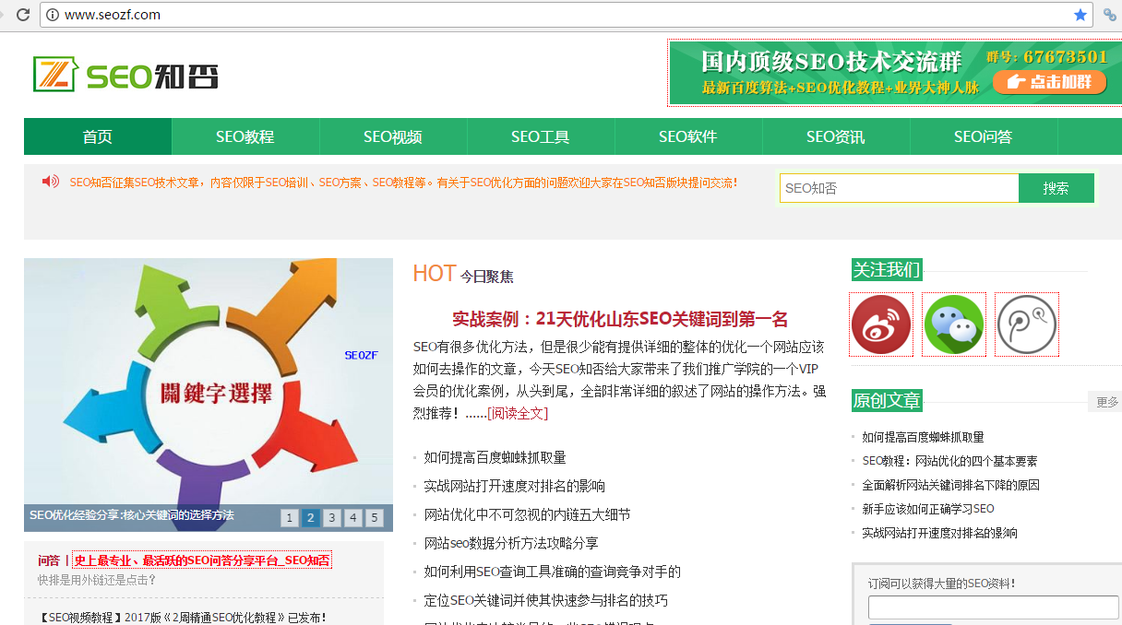This screenshot has height=625, width=1122.
Task: Open the 阅读全文 read-more link
Action: (517, 414)
